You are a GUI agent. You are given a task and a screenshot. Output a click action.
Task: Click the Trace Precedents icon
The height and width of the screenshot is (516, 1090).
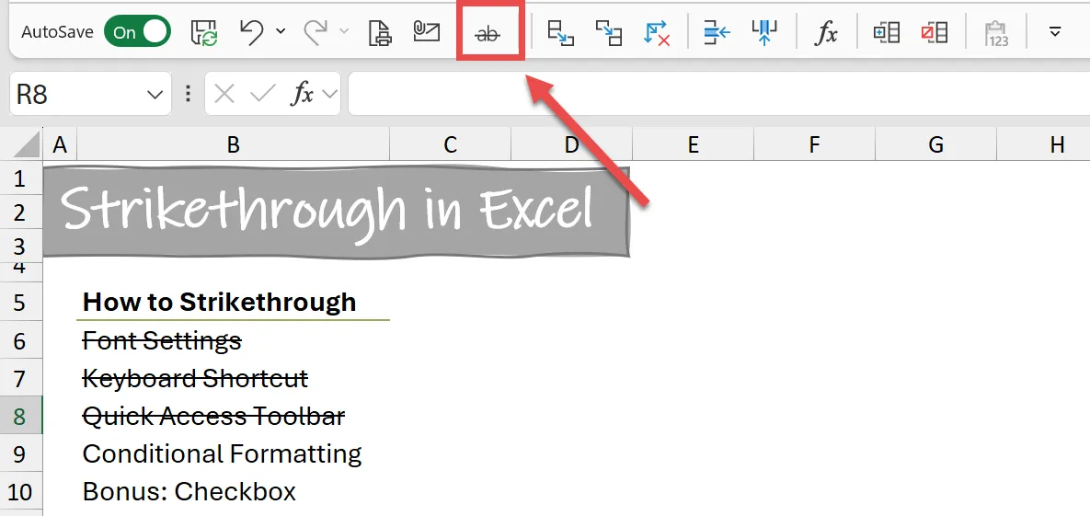(560, 32)
